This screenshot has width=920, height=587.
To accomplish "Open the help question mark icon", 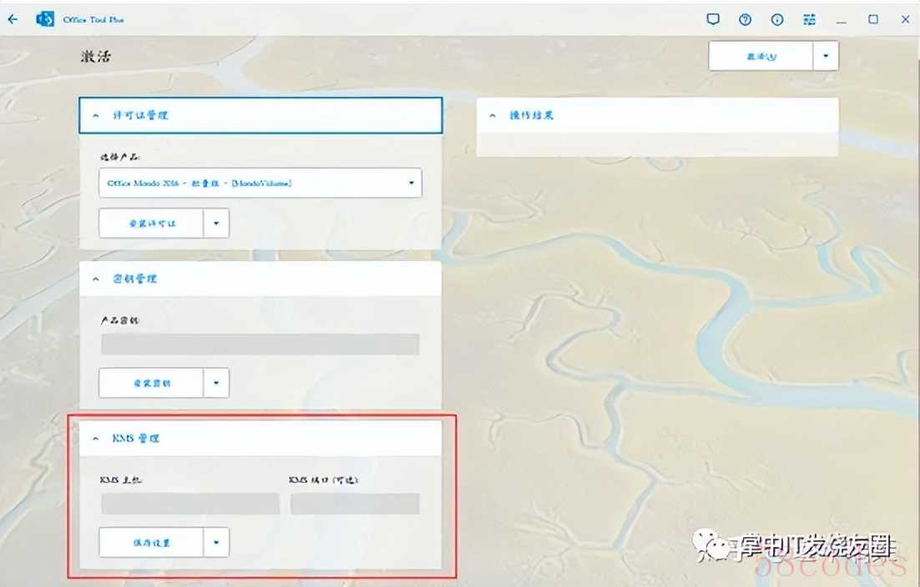I will click(x=745, y=19).
